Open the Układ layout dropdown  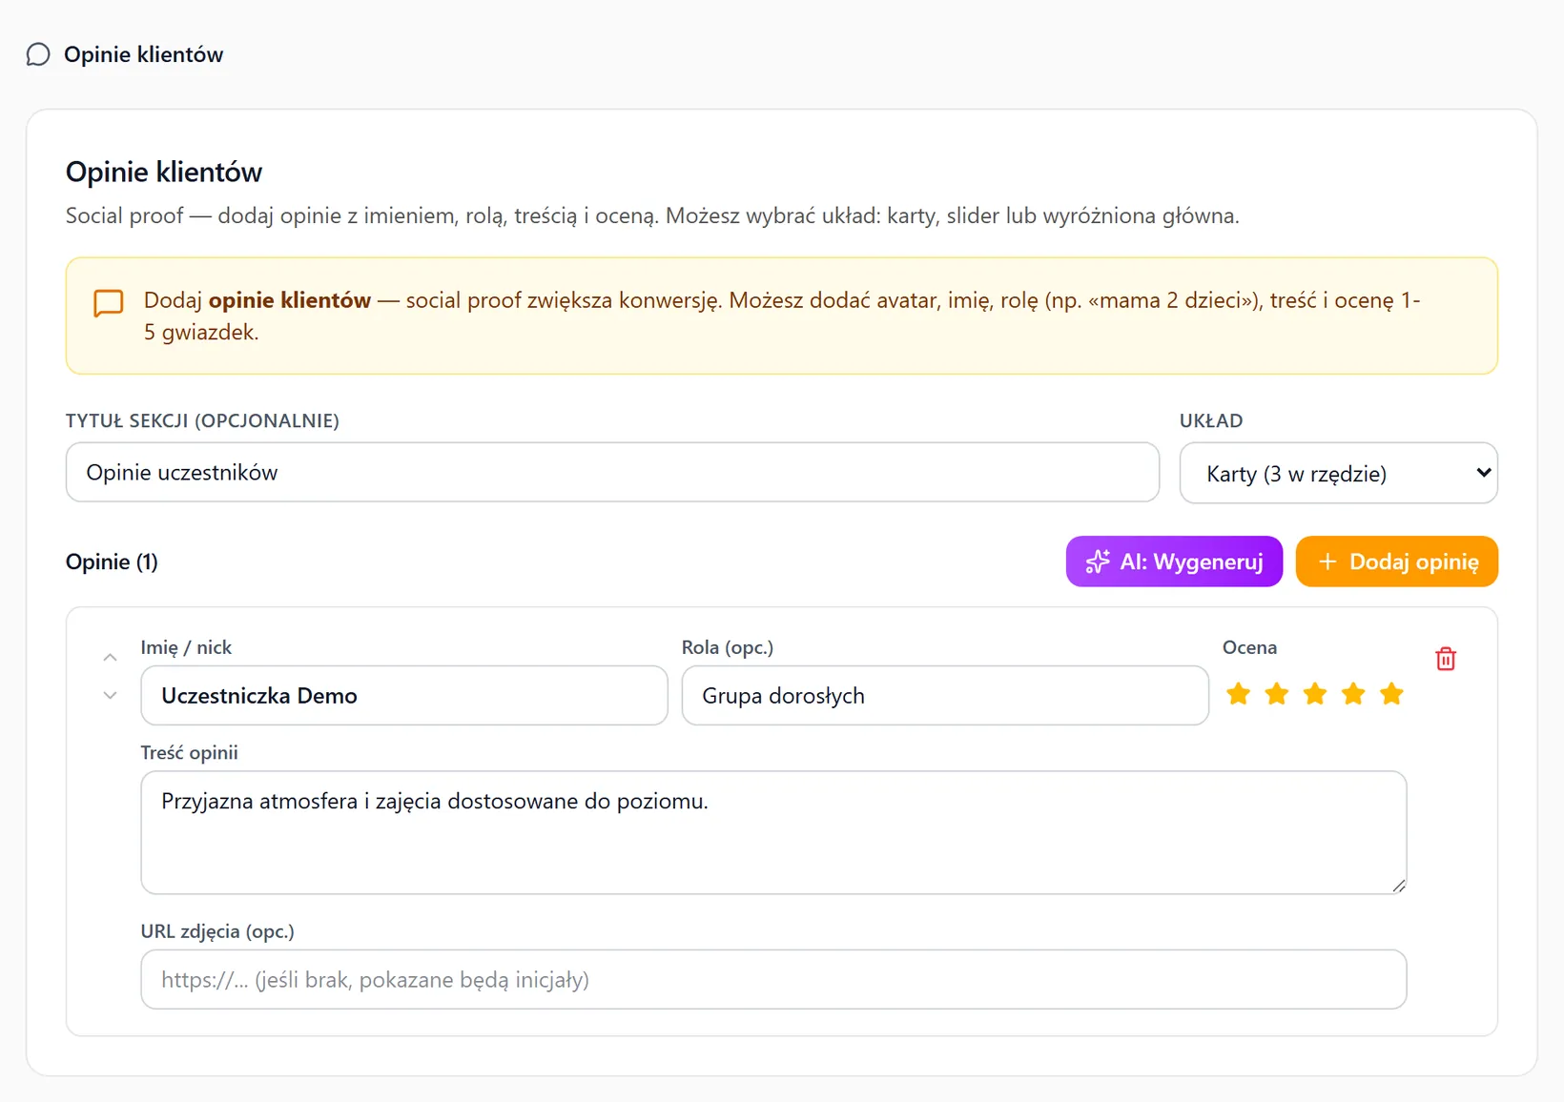(1338, 473)
